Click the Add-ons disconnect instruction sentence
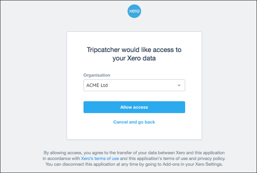Screen dimensions: 257x173 [x=134, y=164]
